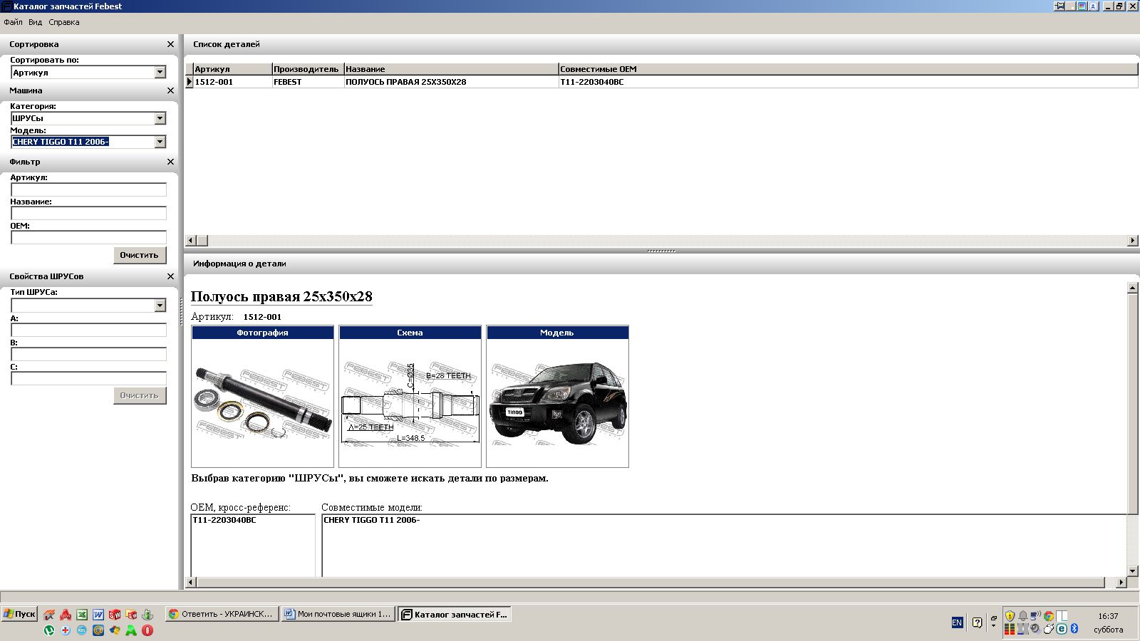The width and height of the screenshot is (1140, 641).
Task: Click detail panel vertical scrollbar up arrow
Action: pyautogui.click(x=1133, y=288)
